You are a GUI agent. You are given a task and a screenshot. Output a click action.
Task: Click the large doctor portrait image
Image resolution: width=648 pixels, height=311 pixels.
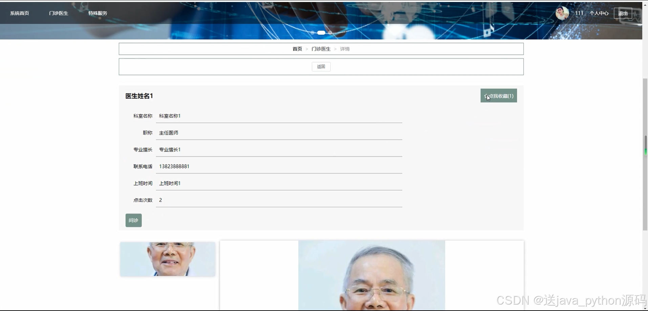[372, 276]
